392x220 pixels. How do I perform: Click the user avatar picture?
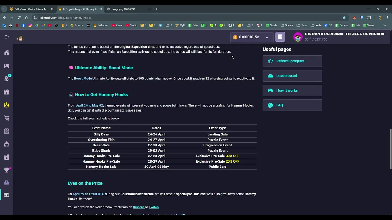pyautogui.click(x=298, y=37)
